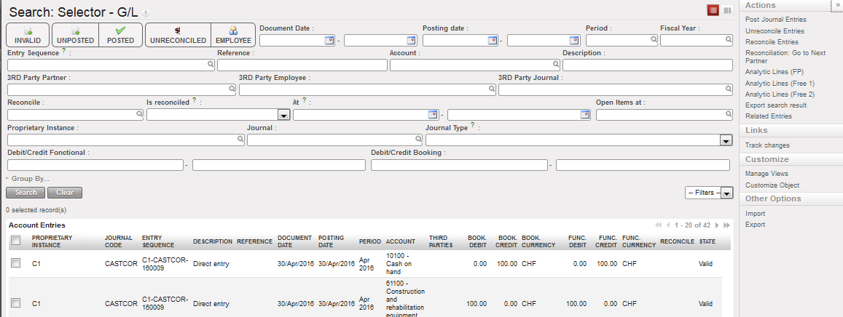Toggle the Posted filter
This screenshot has height=317, width=843.
[x=120, y=36]
